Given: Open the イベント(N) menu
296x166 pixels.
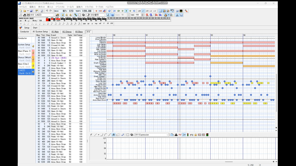Looking at the screenshot, I should pos(60,7).
